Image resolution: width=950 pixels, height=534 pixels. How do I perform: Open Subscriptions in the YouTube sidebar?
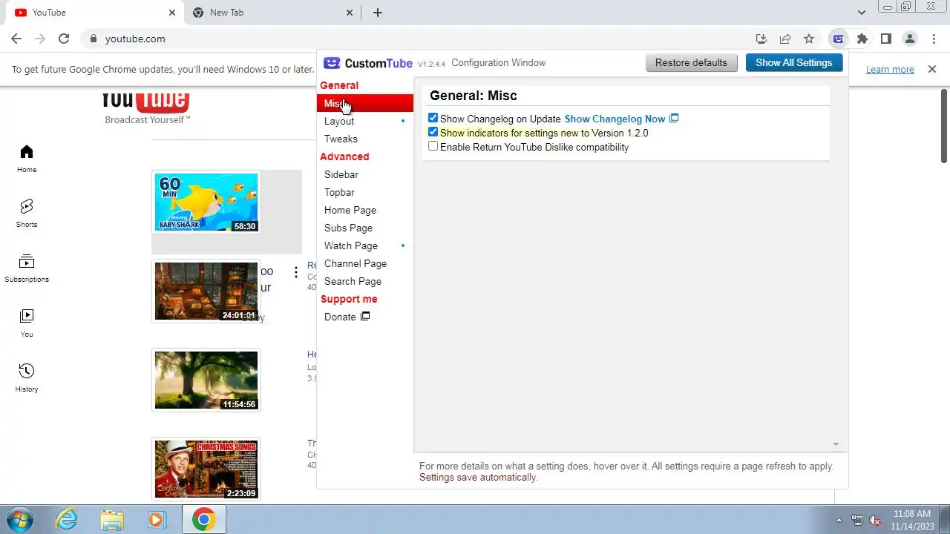coord(27,268)
